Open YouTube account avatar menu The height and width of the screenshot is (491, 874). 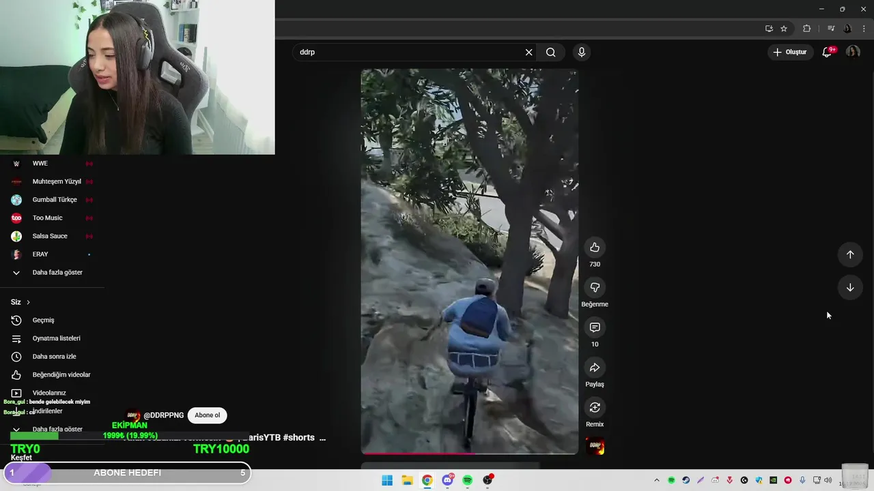853,52
